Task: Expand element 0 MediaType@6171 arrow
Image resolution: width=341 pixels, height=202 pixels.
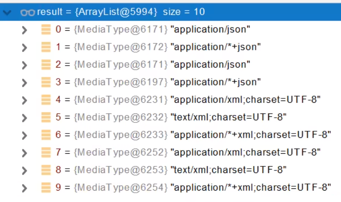Action: click(x=24, y=30)
